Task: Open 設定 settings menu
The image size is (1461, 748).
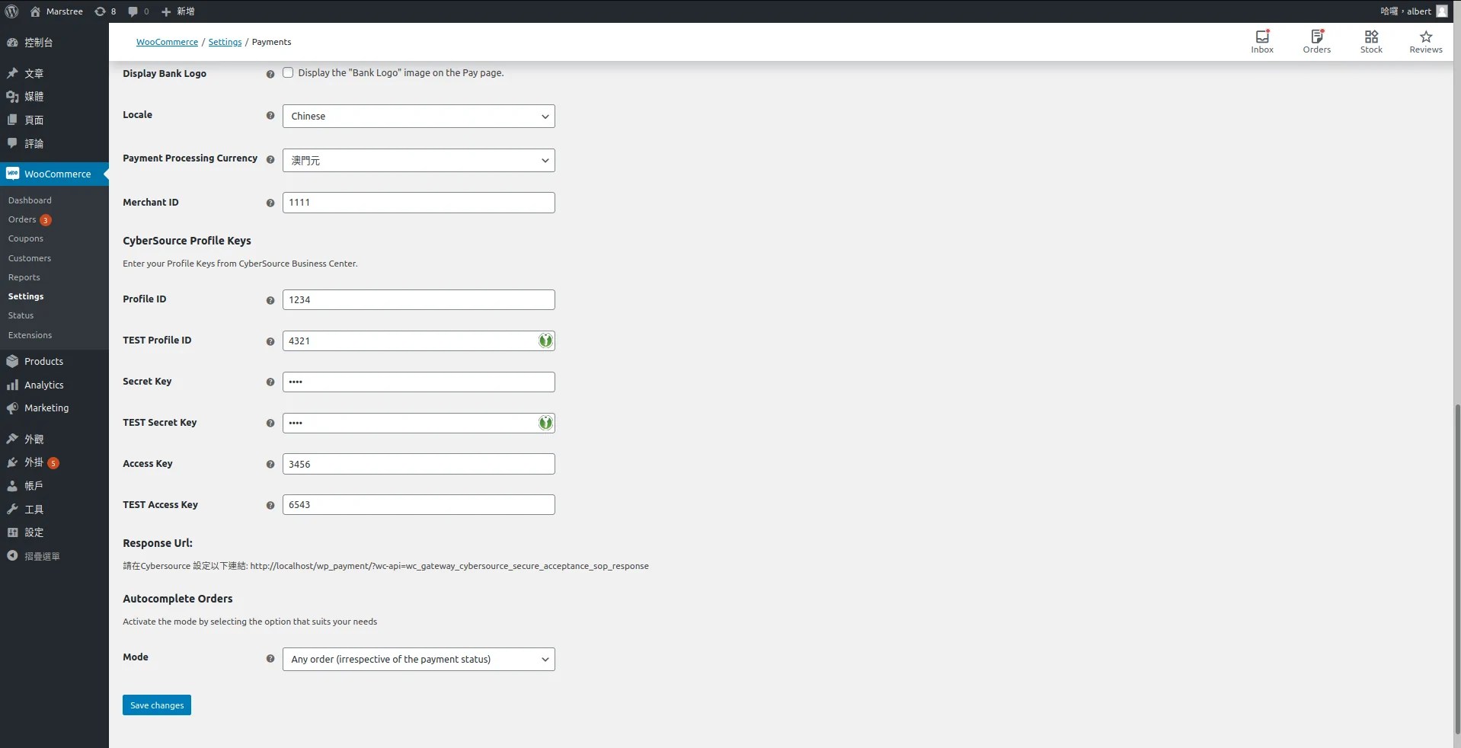Action: pos(54,532)
